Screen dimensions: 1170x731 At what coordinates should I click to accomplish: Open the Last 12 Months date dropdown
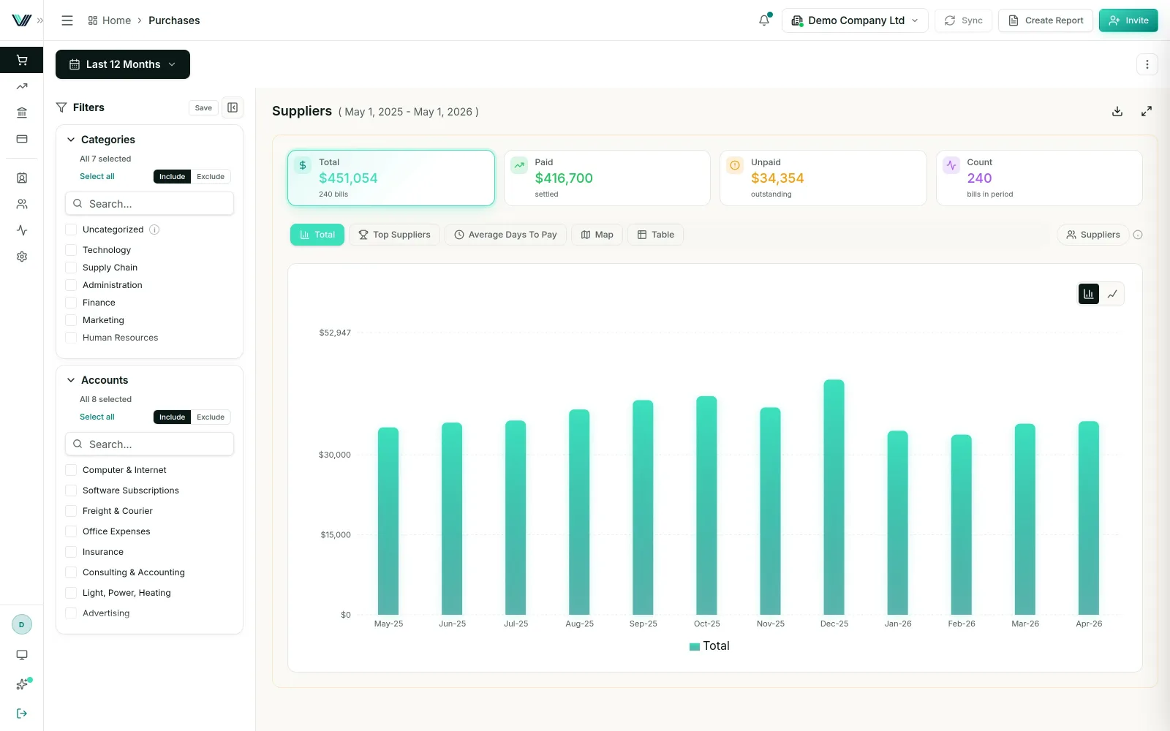123,64
